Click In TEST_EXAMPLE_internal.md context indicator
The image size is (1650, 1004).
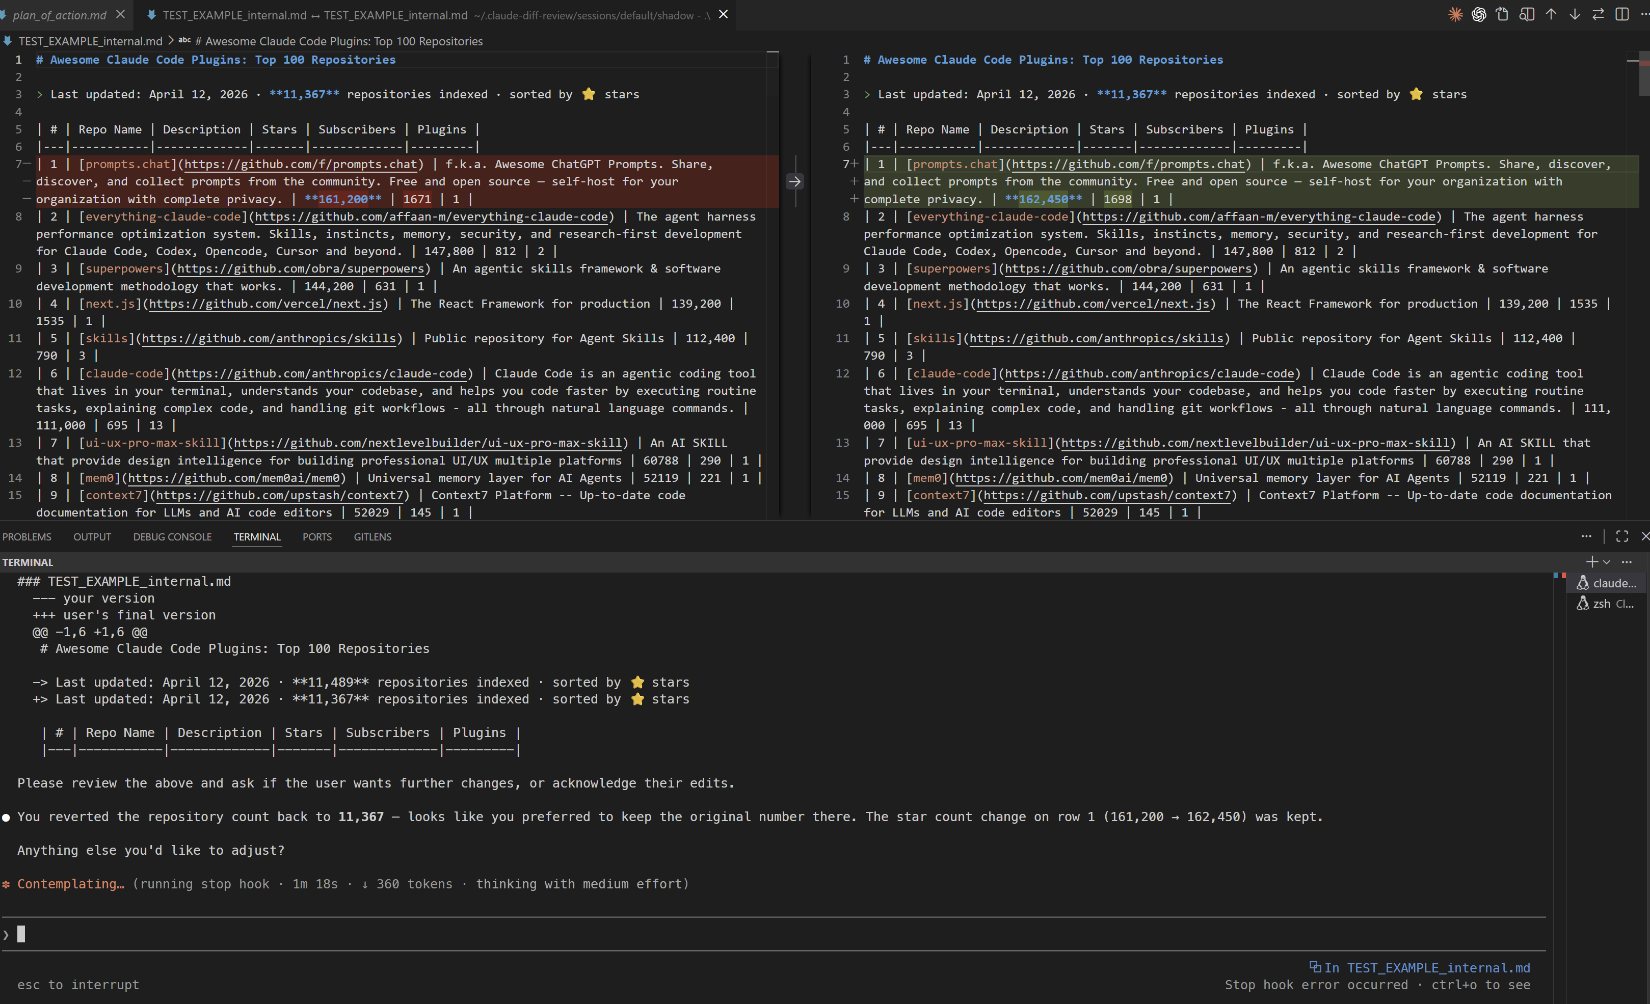1420,968
